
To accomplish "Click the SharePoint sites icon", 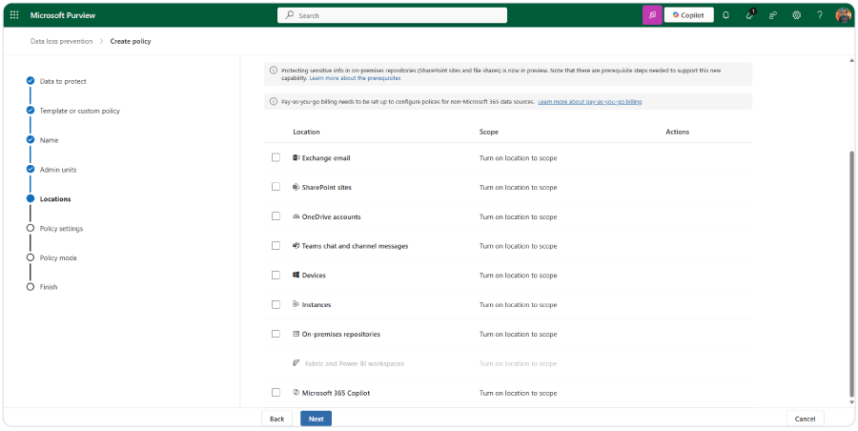I will [x=296, y=187].
